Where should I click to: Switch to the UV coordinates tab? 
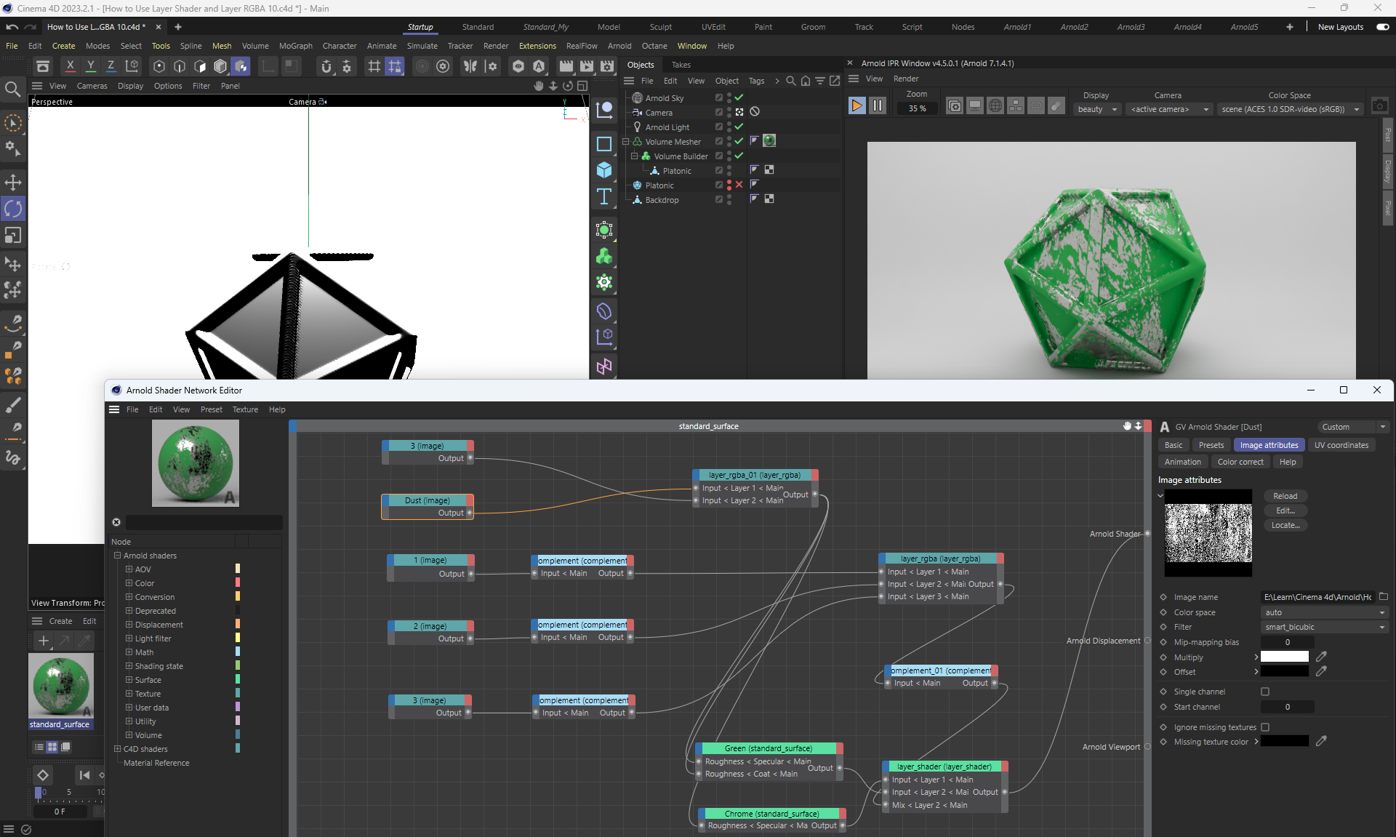[1341, 445]
